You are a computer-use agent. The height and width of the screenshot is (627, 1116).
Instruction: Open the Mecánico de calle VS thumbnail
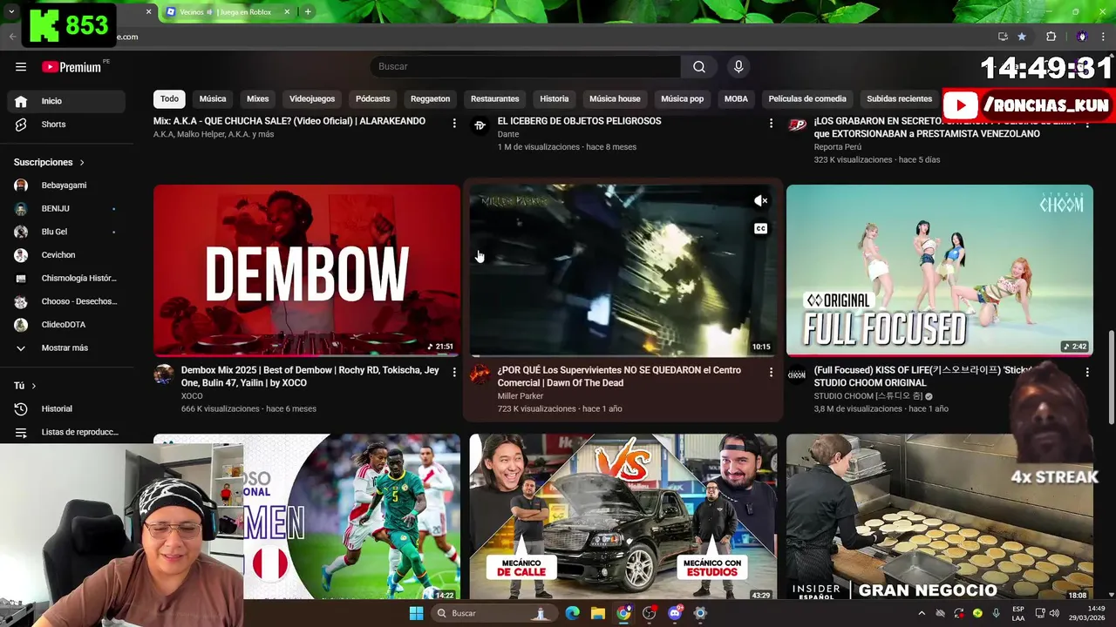(x=623, y=517)
